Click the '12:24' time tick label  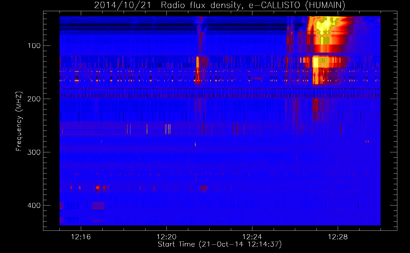click(252, 237)
